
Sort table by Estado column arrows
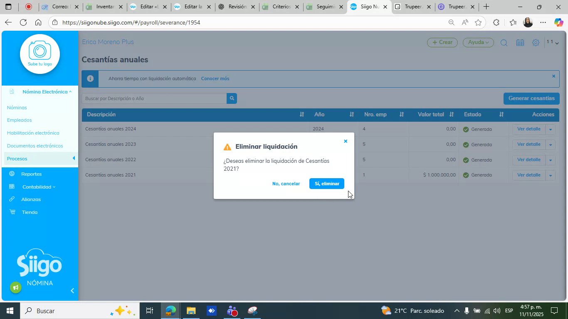(x=501, y=114)
